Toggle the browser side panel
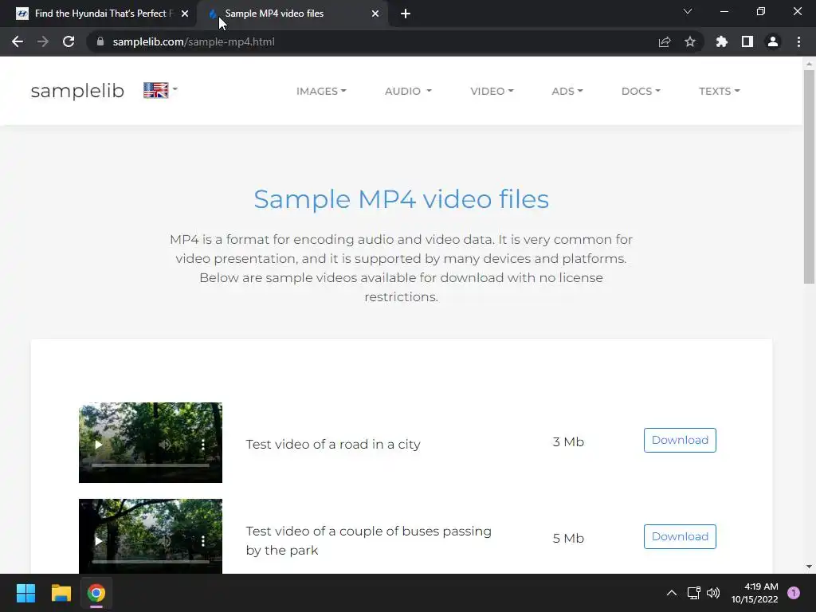816x612 pixels. pos(747,41)
